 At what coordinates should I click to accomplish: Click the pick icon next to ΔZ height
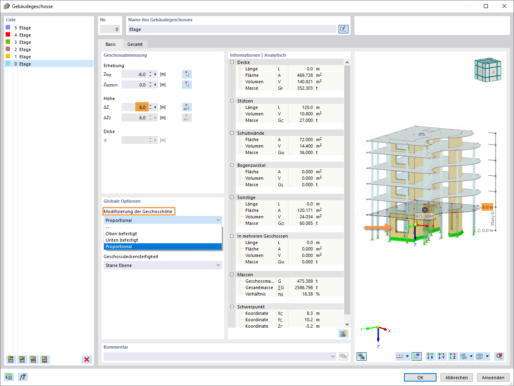coord(187,107)
